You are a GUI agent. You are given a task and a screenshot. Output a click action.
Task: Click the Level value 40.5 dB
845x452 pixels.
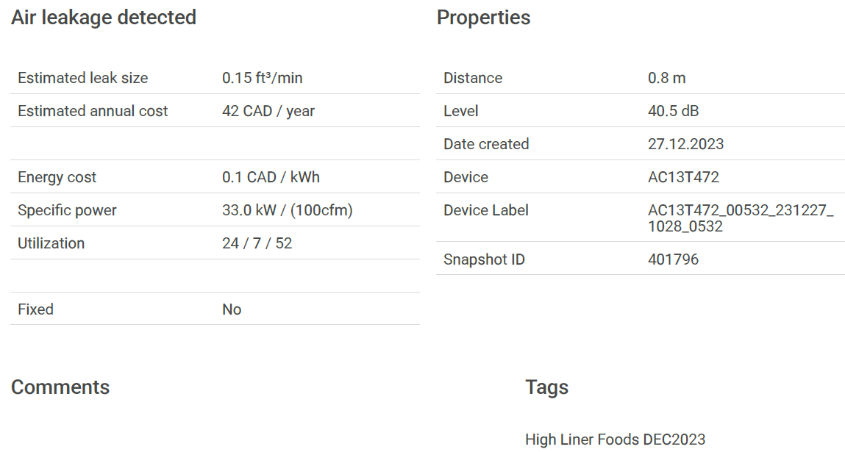(x=673, y=111)
